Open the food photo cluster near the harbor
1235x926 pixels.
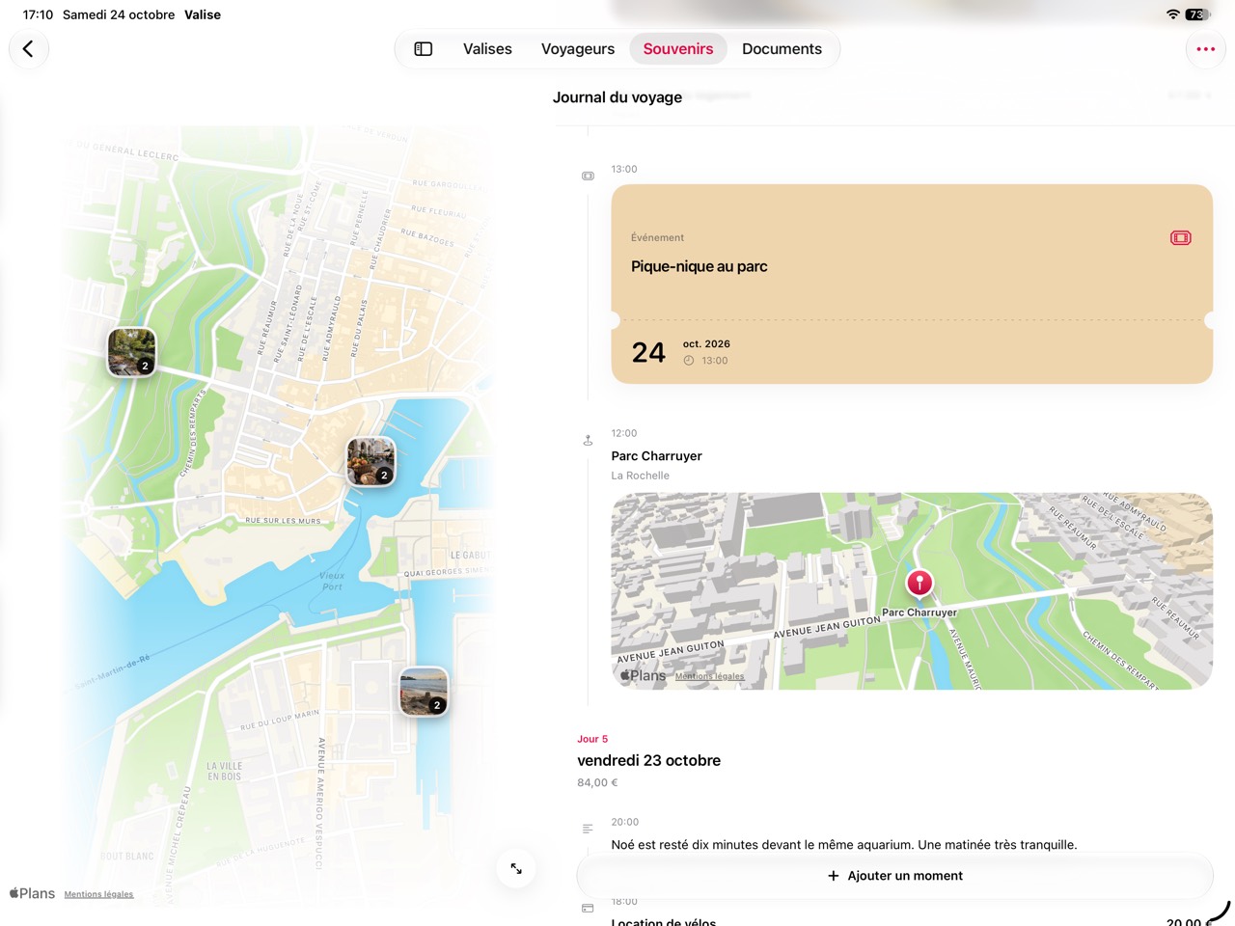(371, 461)
